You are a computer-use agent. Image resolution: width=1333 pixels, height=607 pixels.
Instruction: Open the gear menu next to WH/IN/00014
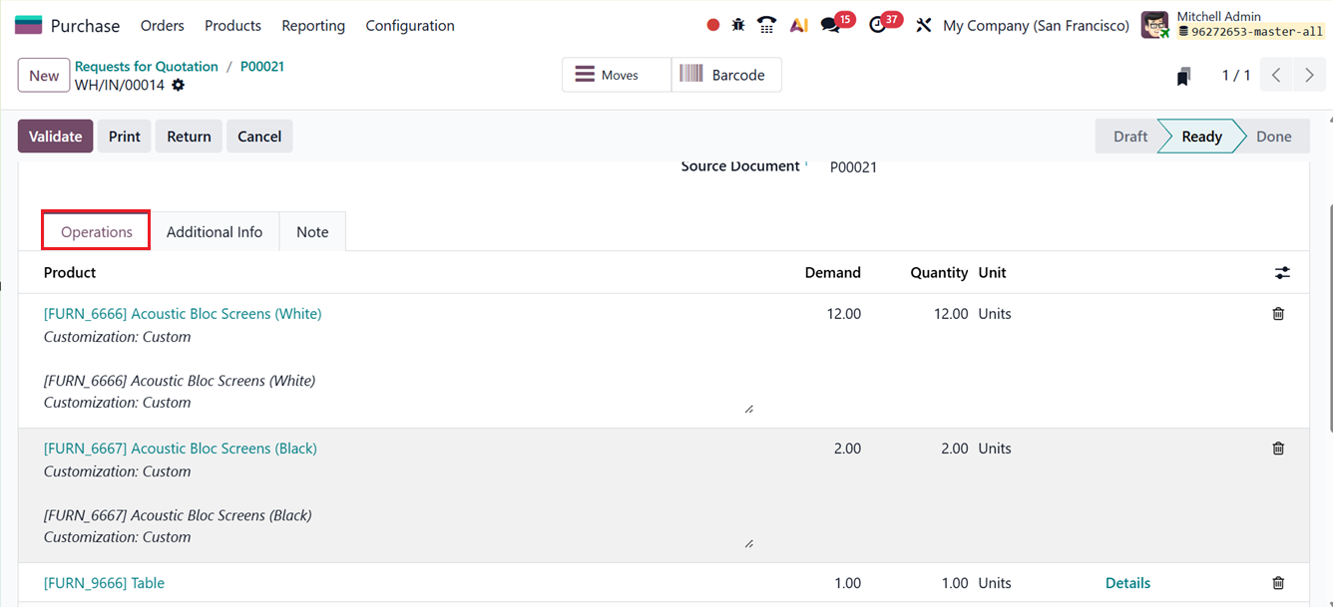[x=178, y=86]
